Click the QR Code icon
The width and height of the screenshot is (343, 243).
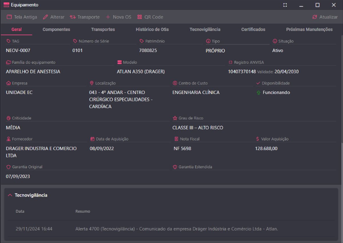click(x=139, y=17)
